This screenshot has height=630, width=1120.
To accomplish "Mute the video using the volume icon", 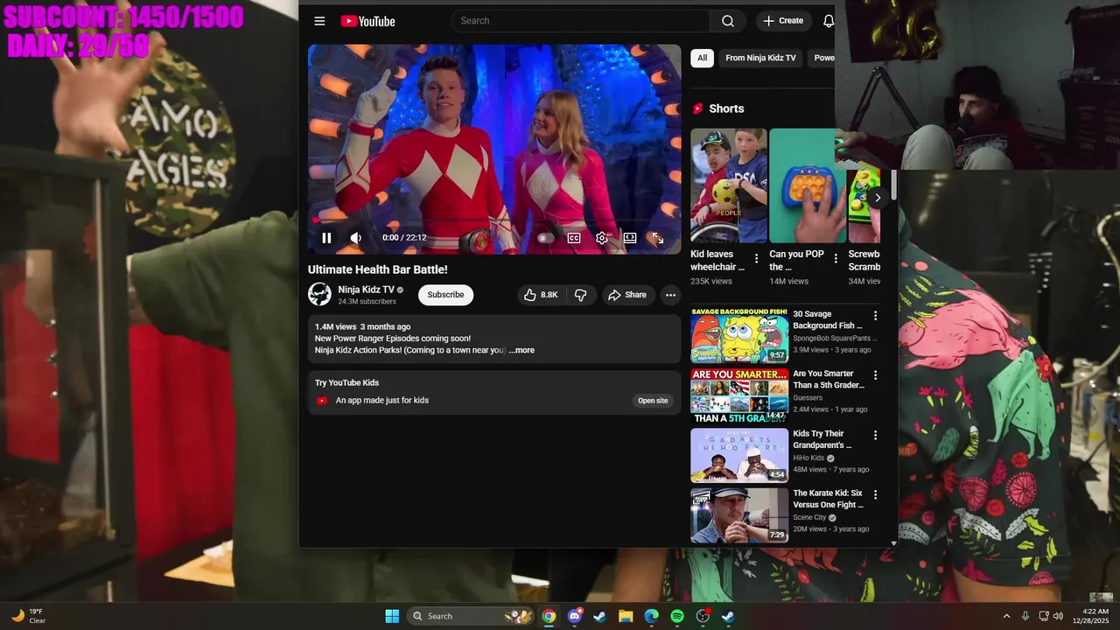I will click(356, 238).
